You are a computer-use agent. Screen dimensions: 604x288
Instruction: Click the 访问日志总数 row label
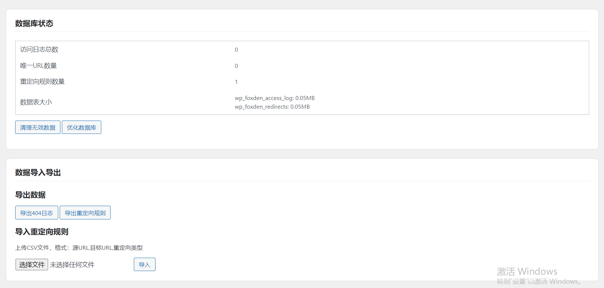pyautogui.click(x=39, y=49)
